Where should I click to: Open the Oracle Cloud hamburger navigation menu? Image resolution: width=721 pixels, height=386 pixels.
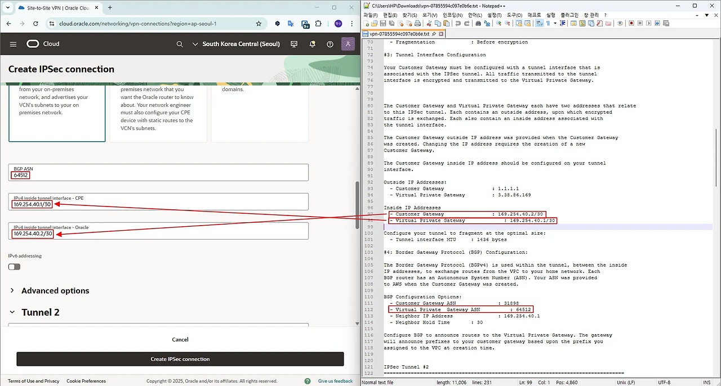point(14,44)
